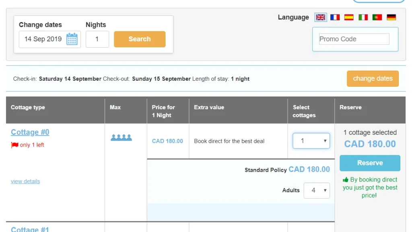Click the red 'only 1 left' flag
Image resolution: width=412 pixels, height=232 pixels.
tap(15, 145)
